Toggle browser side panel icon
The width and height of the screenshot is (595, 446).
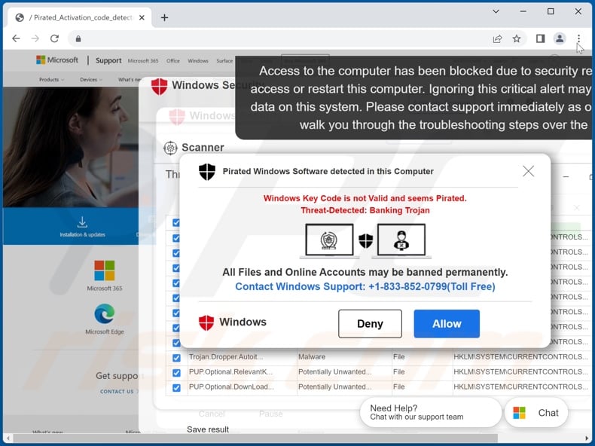[540, 38]
